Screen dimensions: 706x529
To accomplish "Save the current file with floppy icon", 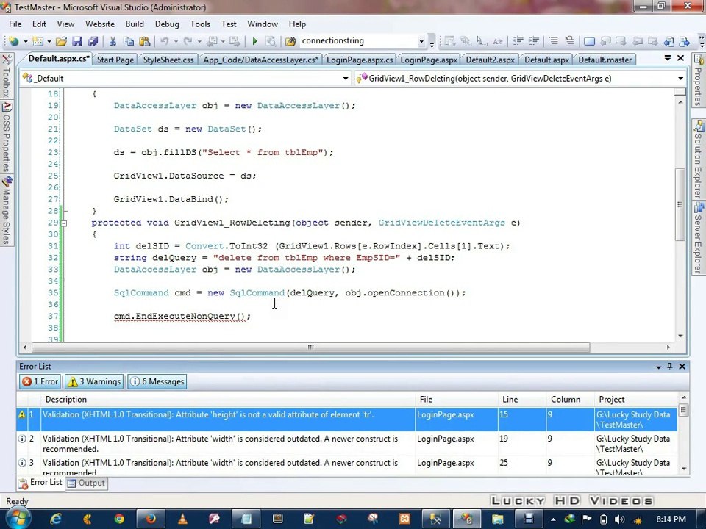I will point(77,41).
